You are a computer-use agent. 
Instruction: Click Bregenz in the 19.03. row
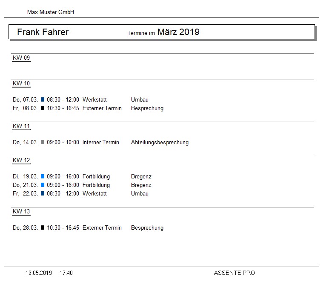pyautogui.click(x=141, y=177)
